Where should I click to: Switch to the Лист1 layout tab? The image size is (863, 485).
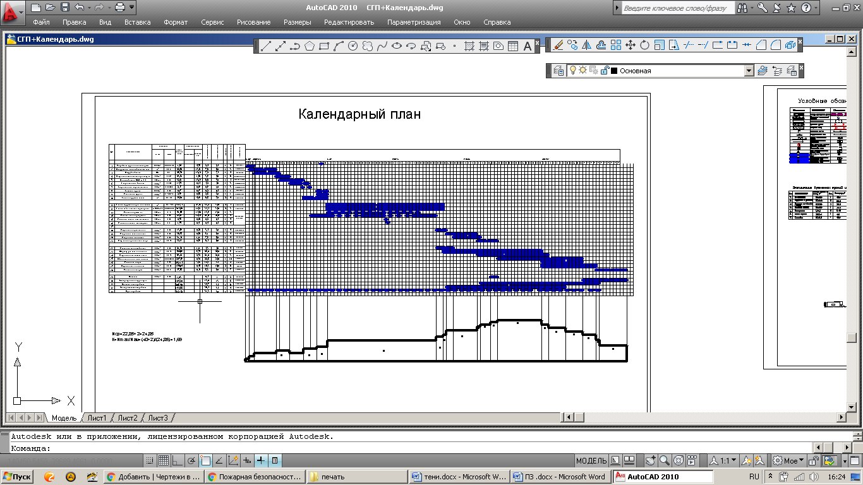(97, 418)
